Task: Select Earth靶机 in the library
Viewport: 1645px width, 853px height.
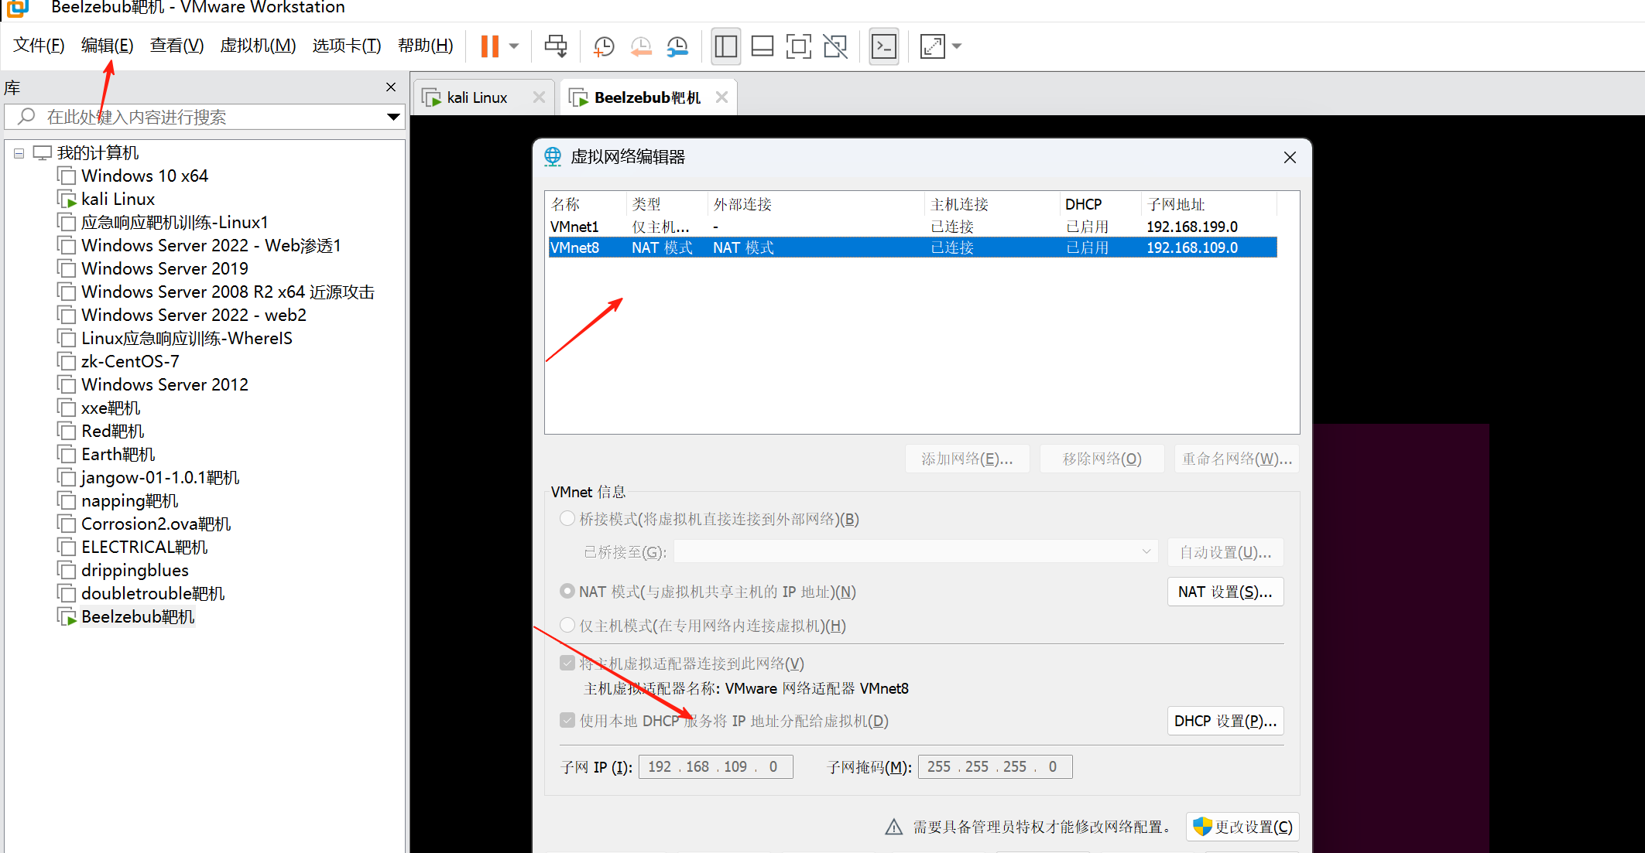Action: [x=118, y=455]
